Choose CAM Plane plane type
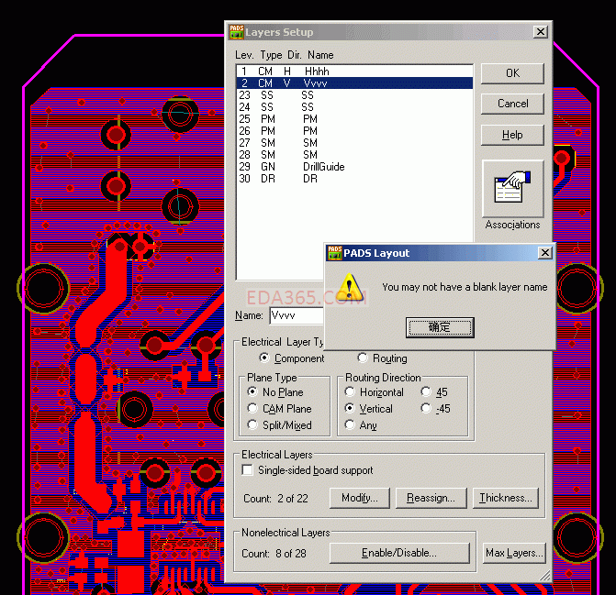Screen dimensions: 616x595 coord(252,408)
